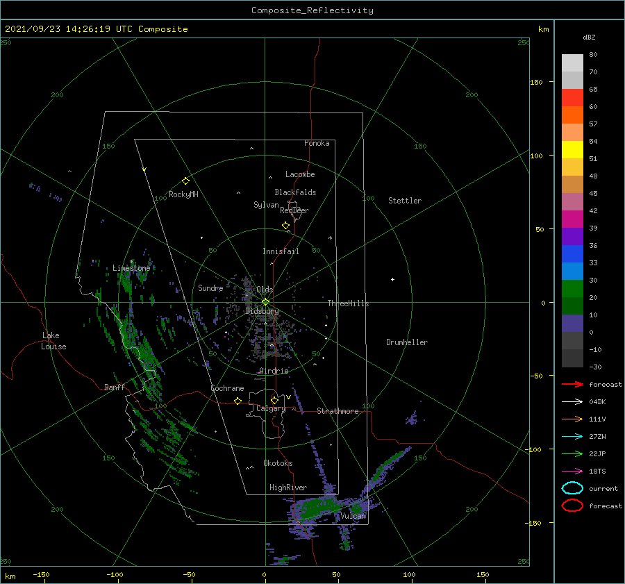The height and width of the screenshot is (584, 625).
Task: Click the ThreeHills label
Action: pos(349,303)
